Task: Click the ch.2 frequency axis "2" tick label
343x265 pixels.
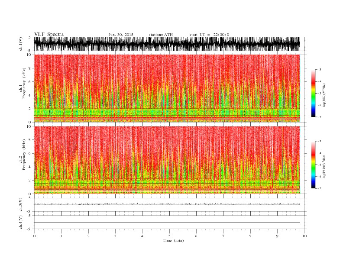Action: tap(30, 181)
